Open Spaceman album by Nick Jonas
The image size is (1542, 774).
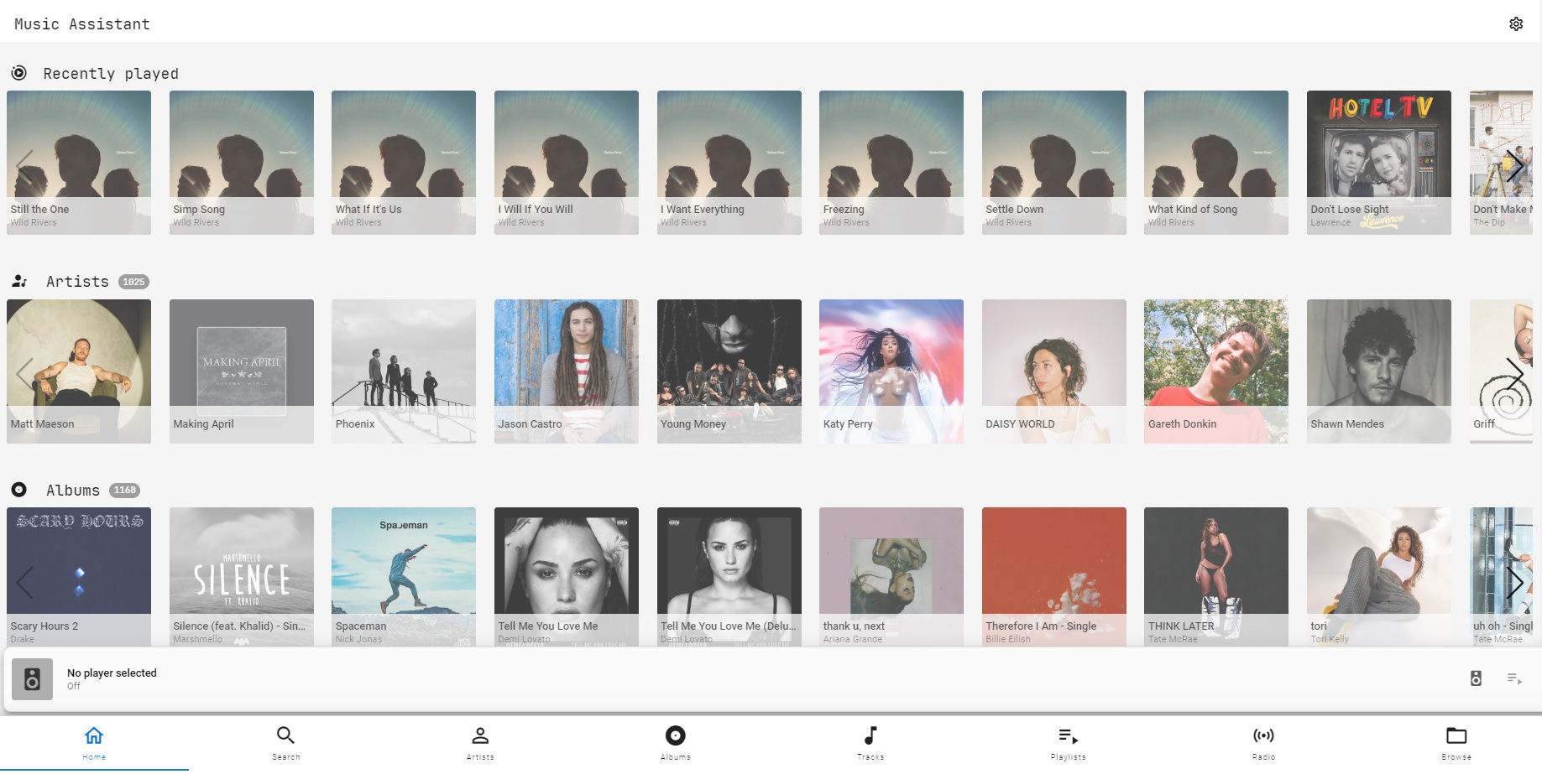pos(404,577)
